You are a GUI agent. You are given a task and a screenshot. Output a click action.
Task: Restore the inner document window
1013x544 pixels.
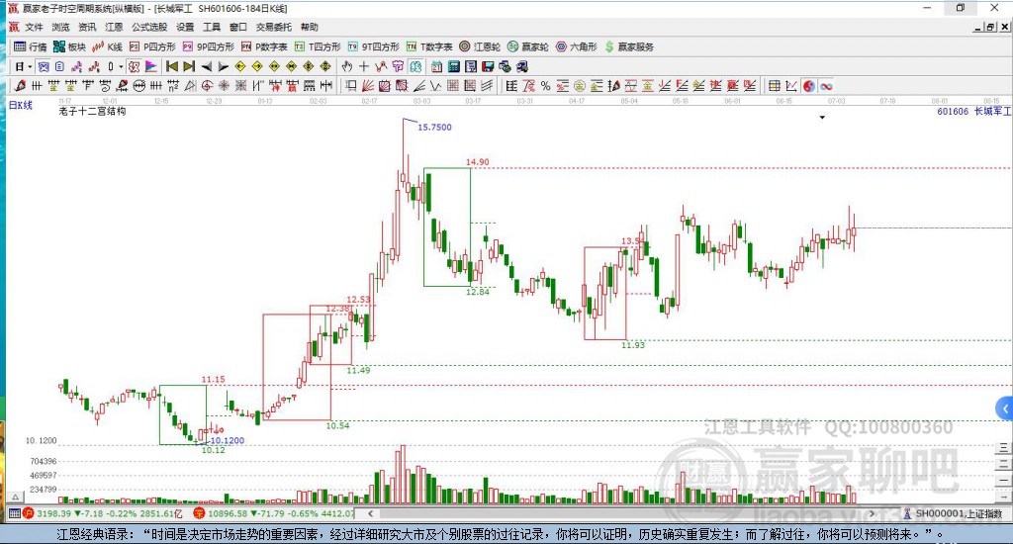coord(990,27)
